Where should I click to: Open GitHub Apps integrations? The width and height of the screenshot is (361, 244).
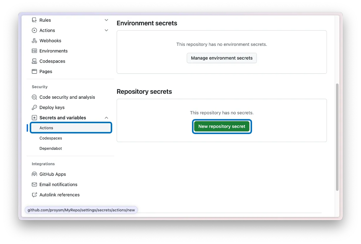(53, 174)
